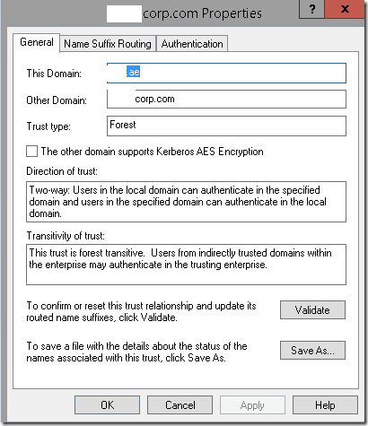Click the Validate button
The width and height of the screenshot is (368, 426).
pos(312,310)
